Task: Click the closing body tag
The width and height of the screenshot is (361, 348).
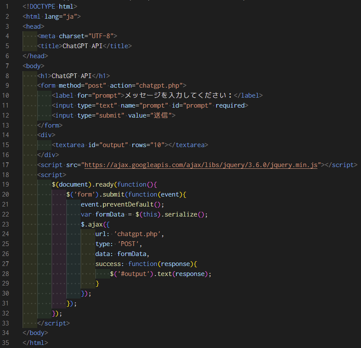Action: click(35, 333)
